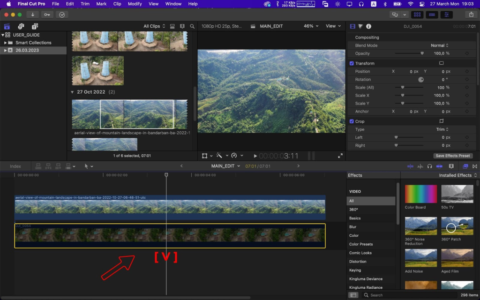Open Blend Mode Normal dropdown
Viewport: 480px width, 300px height.
coord(439,45)
